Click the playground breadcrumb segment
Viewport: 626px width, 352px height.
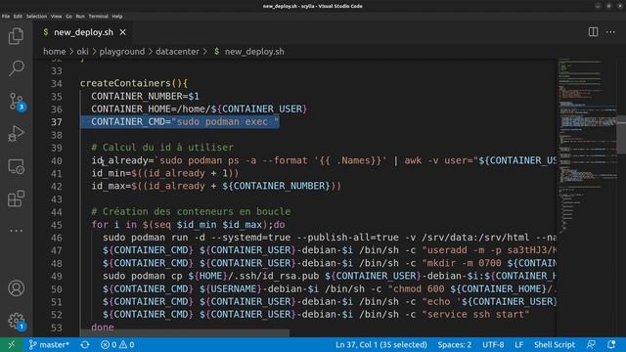click(122, 52)
